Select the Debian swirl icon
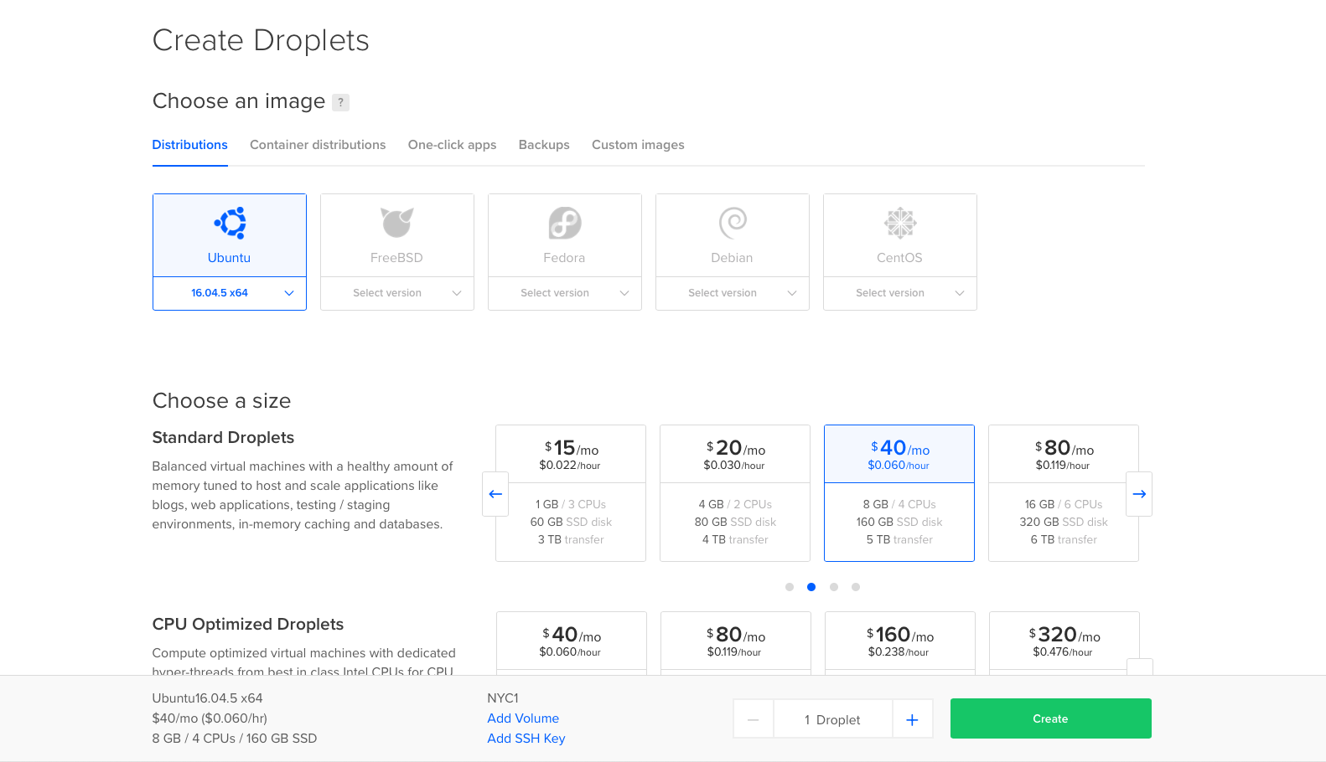This screenshot has height=762, width=1326. coord(732,223)
